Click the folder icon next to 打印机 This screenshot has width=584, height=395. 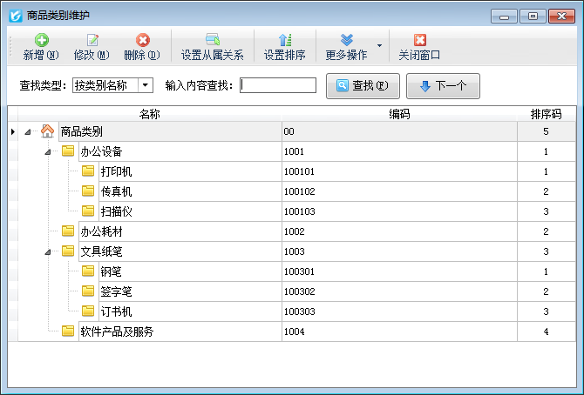click(x=88, y=171)
